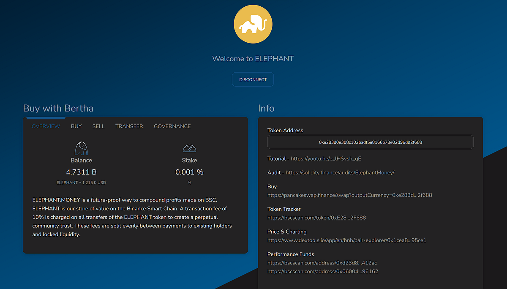Click the 'Info' heading
Image resolution: width=507 pixels, height=289 pixels.
(x=266, y=108)
